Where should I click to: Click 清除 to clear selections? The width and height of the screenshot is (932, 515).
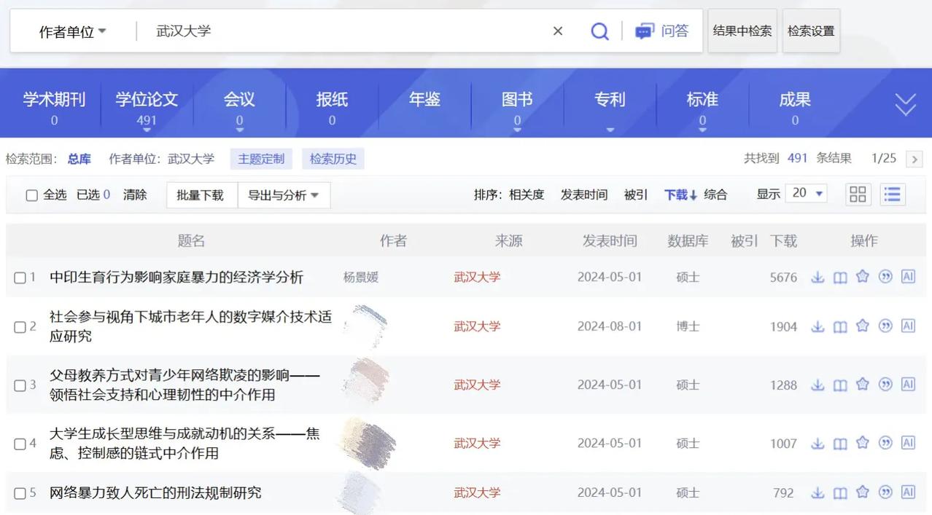(135, 194)
